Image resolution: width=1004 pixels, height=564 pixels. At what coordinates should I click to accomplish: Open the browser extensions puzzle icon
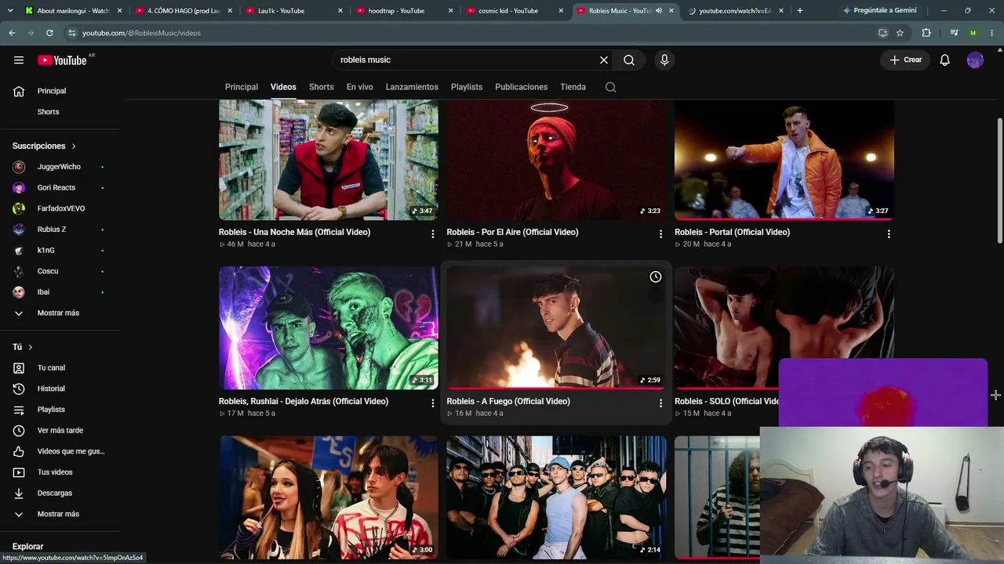click(x=926, y=33)
